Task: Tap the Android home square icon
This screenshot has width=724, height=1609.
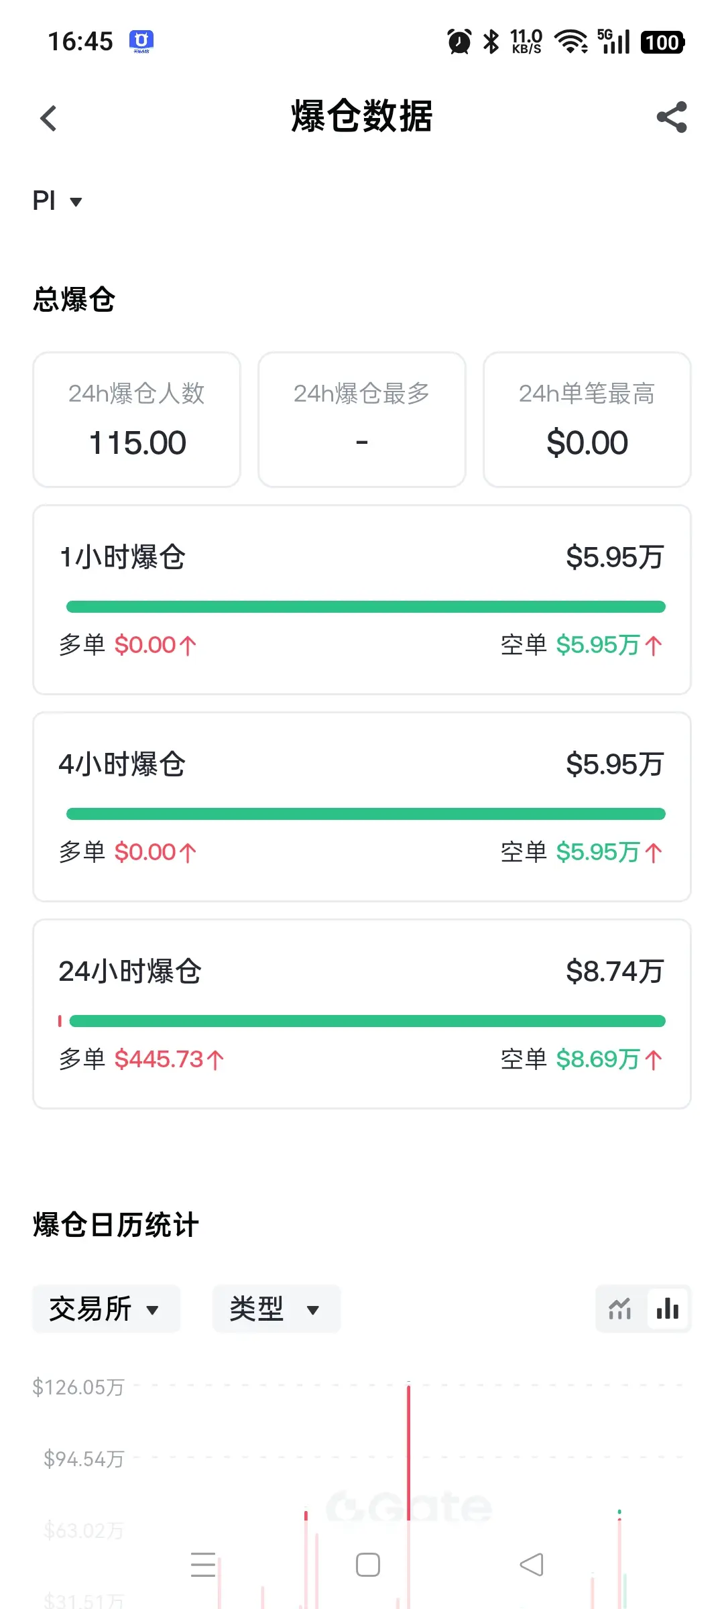Action: coord(368,1565)
